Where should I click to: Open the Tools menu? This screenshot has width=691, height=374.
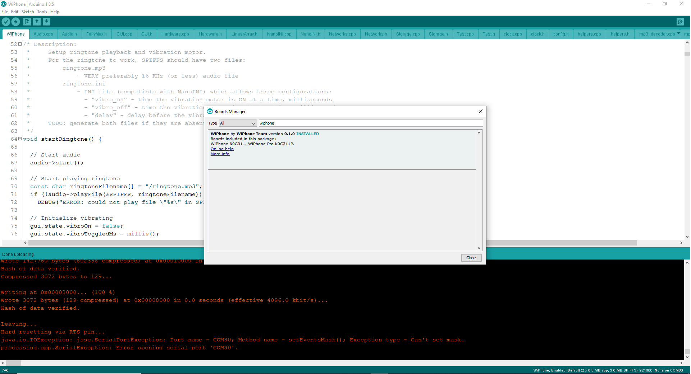click(42, 11)
